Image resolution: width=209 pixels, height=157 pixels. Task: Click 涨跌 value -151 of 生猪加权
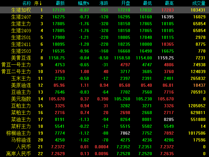104,10
